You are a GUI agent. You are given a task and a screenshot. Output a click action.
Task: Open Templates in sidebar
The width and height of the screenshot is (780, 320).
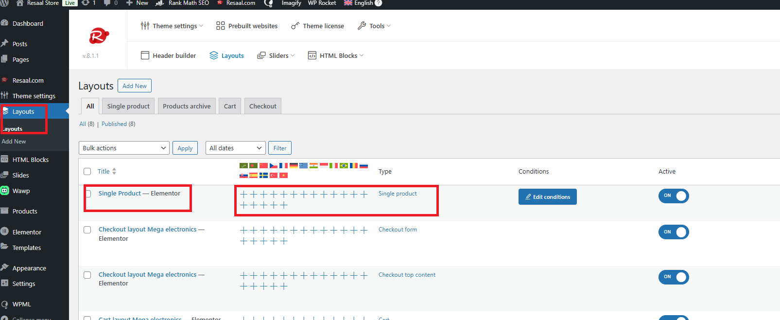point(26,248)
